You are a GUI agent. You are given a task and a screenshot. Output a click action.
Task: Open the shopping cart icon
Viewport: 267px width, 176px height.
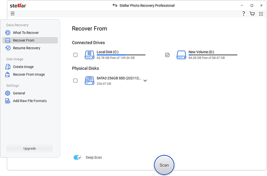[x=252, y=13]
